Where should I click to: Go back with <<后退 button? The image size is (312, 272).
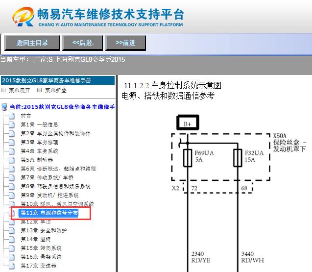[82, 43]
